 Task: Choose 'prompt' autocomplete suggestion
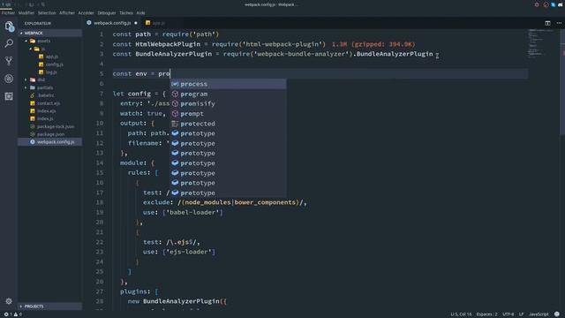pos(228,114)
